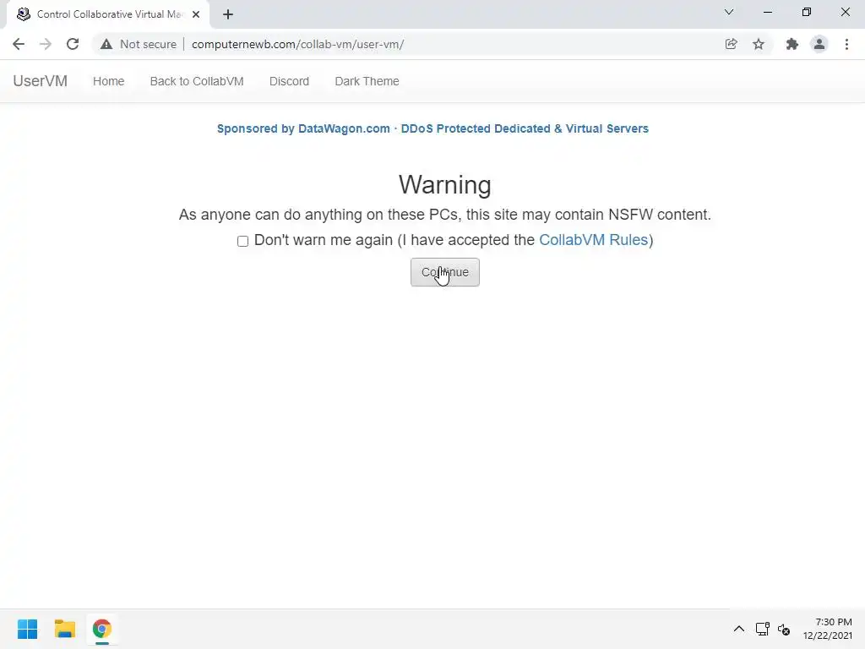Open the Chrome profile avatar

pos(819,44)
